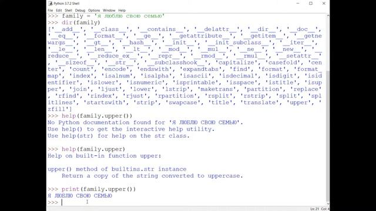Open the Edit menu
The image size is (376, 211).
pyautogui.click(x=59, y=11)
